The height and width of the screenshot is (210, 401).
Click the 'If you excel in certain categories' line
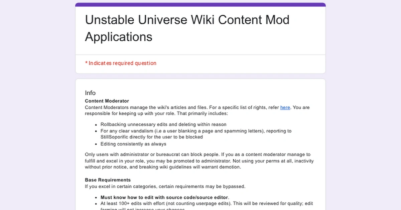(165, 186)
